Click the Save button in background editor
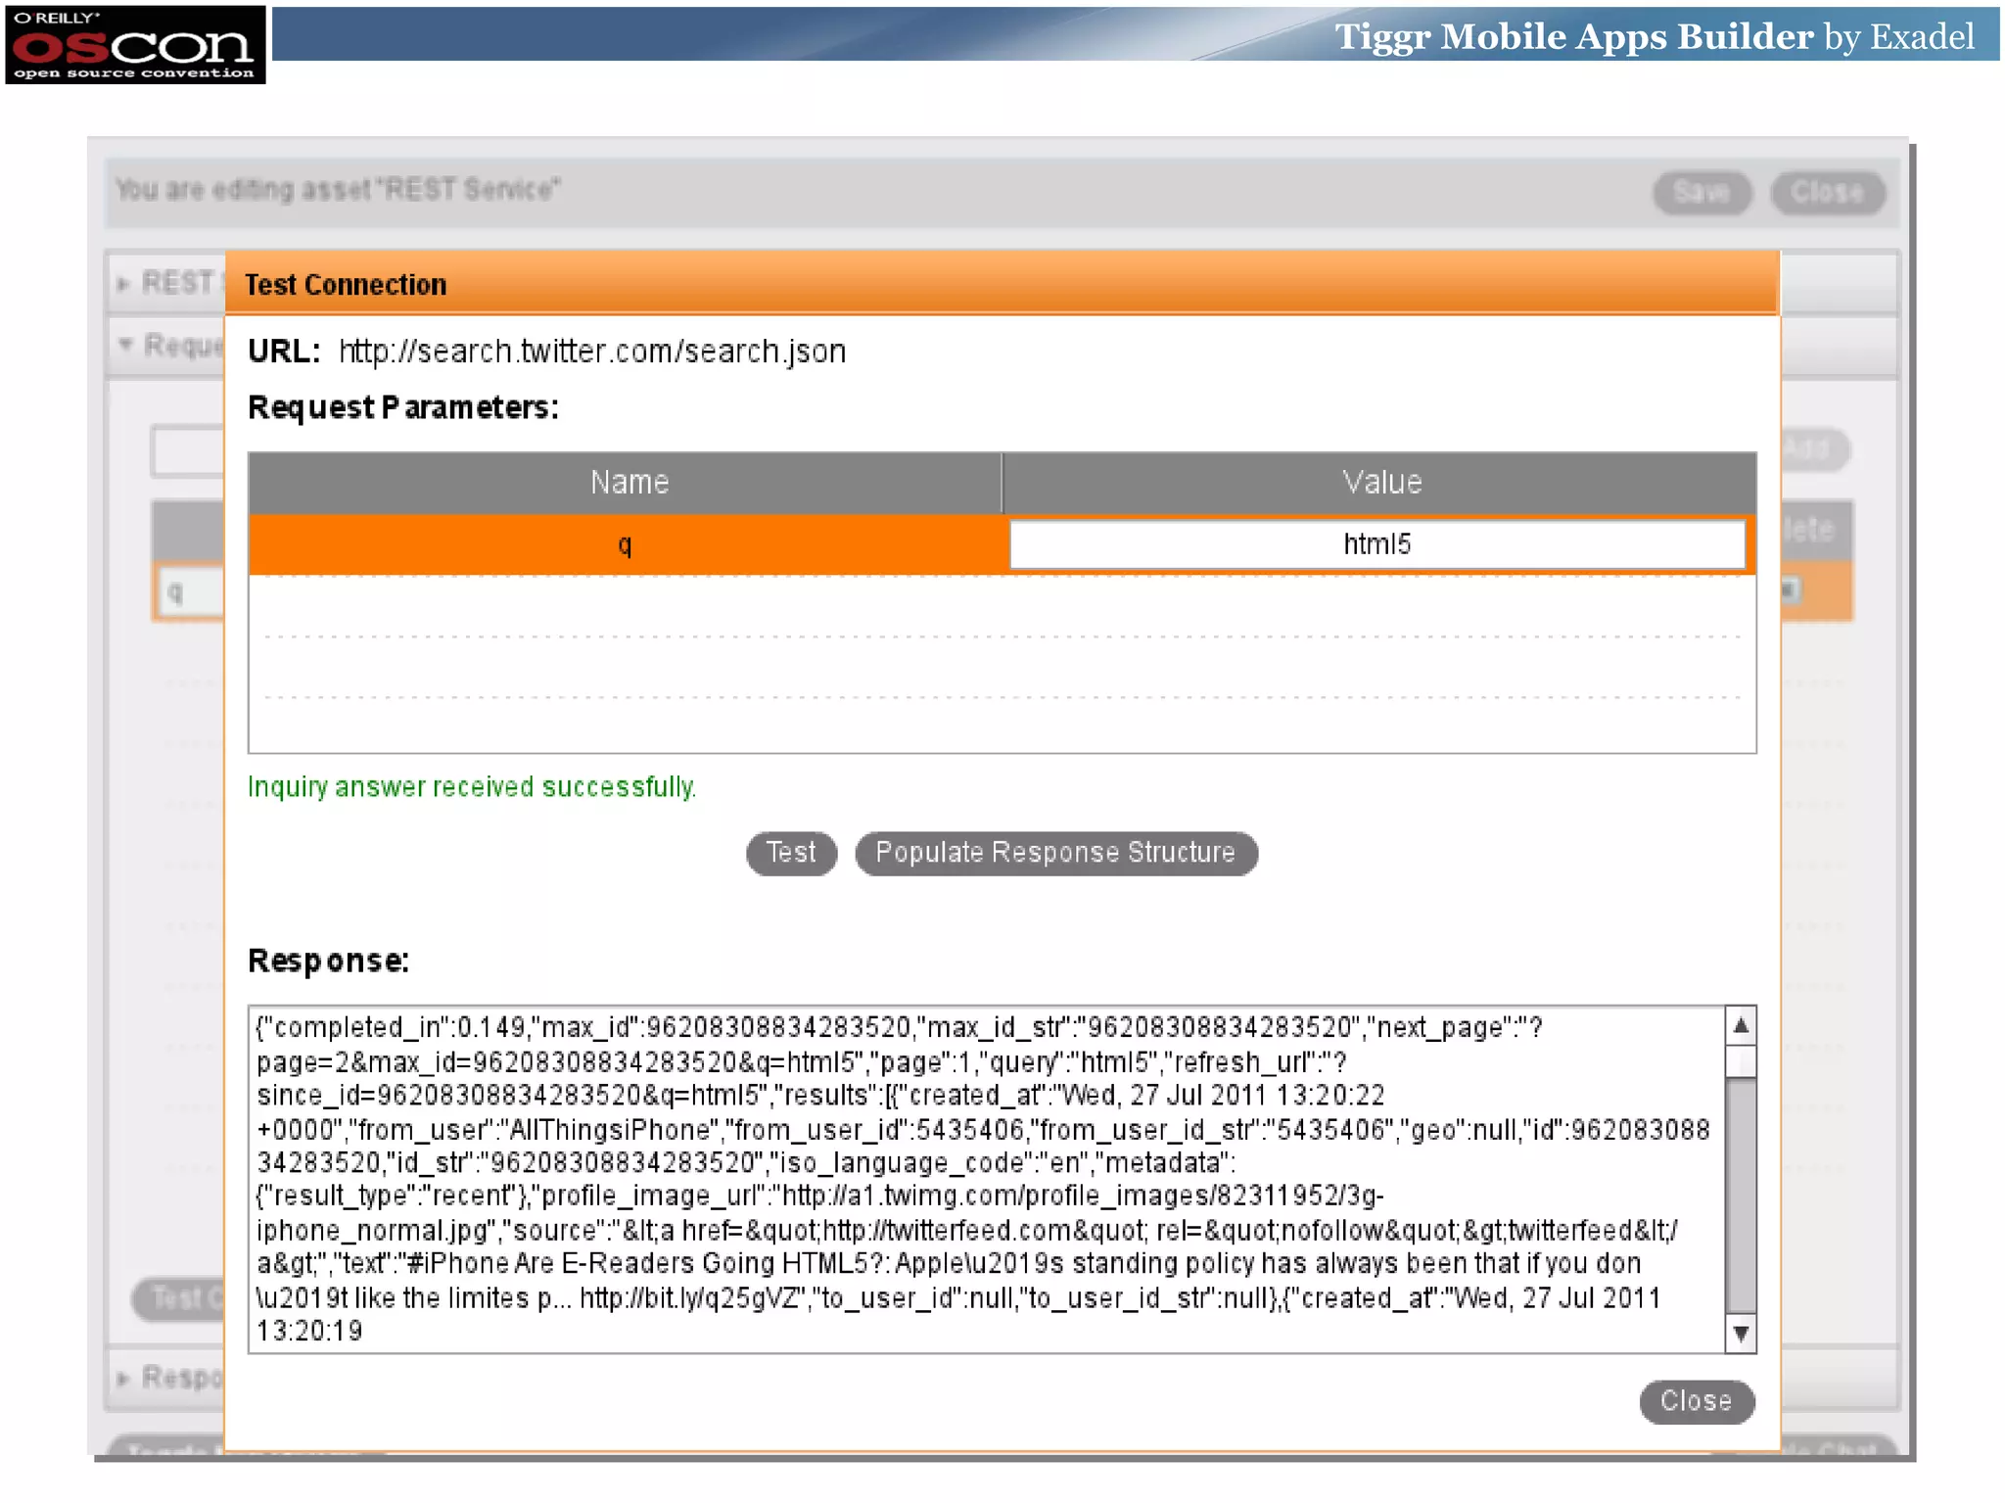 (x=1702, y=192)
